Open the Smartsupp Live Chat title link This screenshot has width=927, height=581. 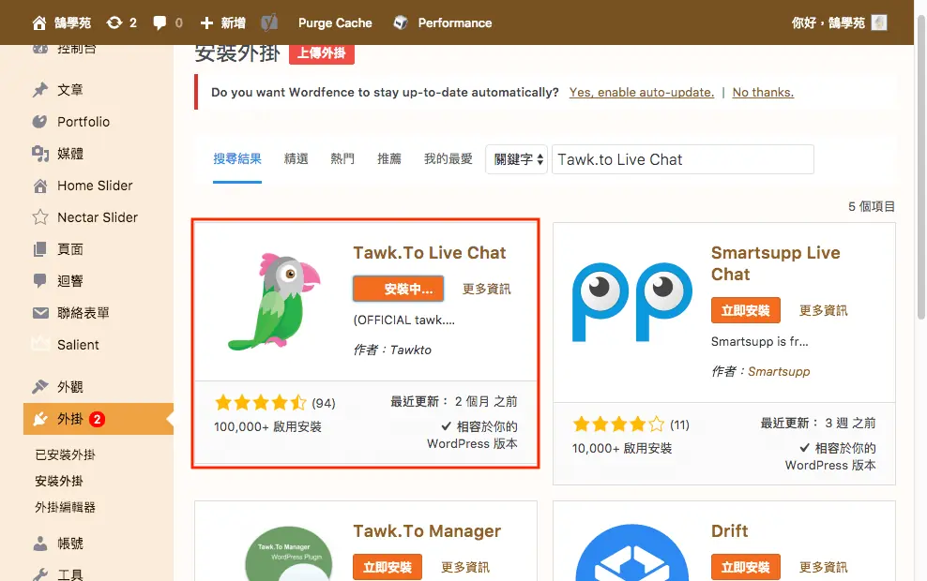(776, 263)
